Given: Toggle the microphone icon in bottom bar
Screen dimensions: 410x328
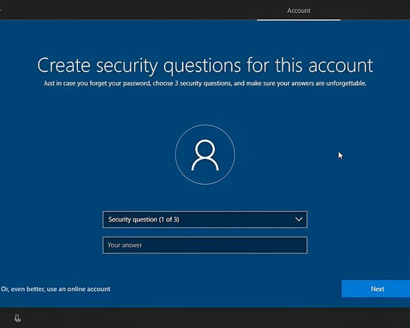Looking at the screenshot, I should 18,318.
